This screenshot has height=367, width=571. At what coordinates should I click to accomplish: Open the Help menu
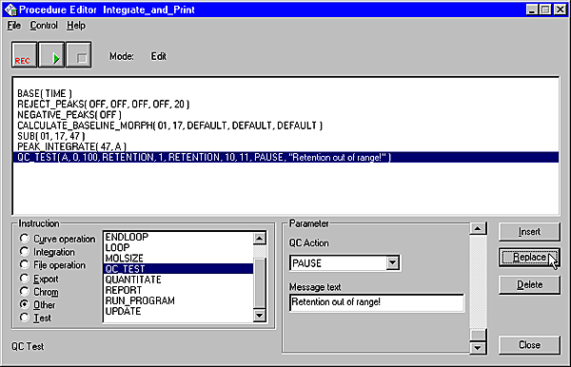pos(76,26)
